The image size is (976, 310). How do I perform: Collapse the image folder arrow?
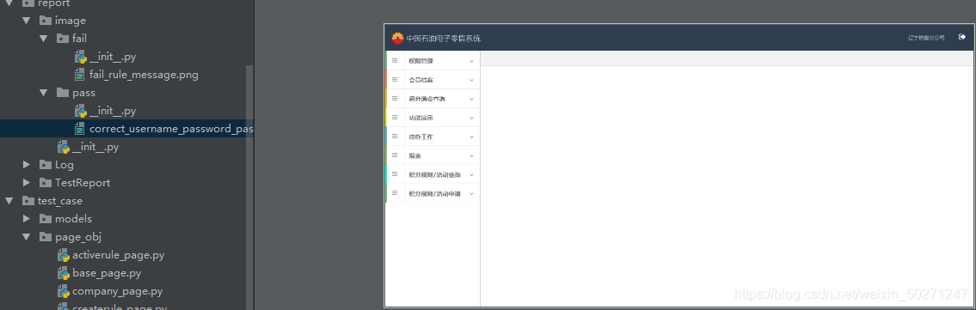(26, 21)
